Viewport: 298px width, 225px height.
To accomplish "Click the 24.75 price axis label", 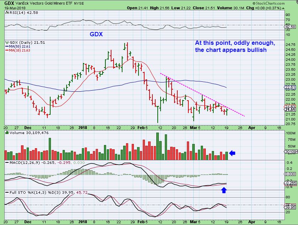I will [x=291, y=45].
